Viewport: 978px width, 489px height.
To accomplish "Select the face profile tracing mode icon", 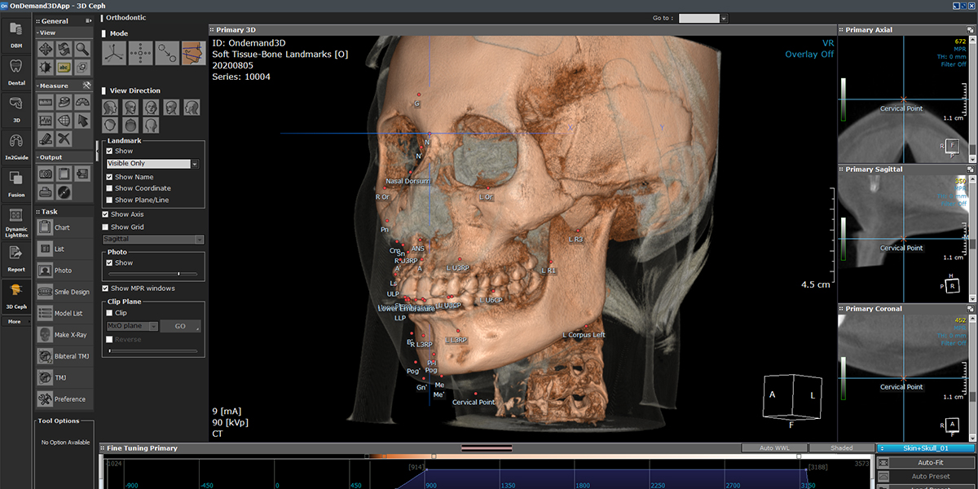I will click(x=193, y=53).
